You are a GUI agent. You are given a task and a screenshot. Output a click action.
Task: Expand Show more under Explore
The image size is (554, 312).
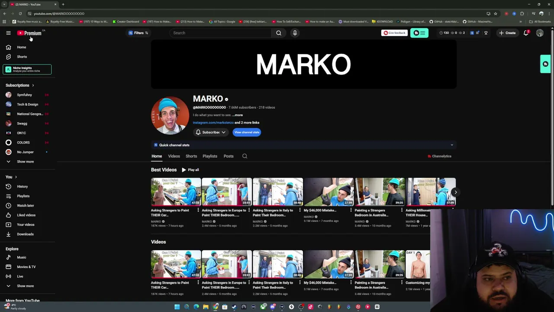click(26, 286)
